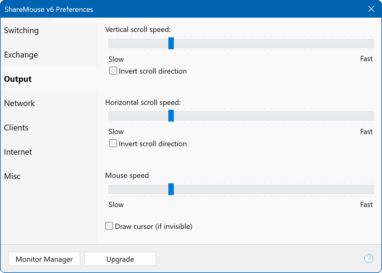Click the Vertical scroll speed heading
This screenshot has width=382, height=273.
click(138, 29)
